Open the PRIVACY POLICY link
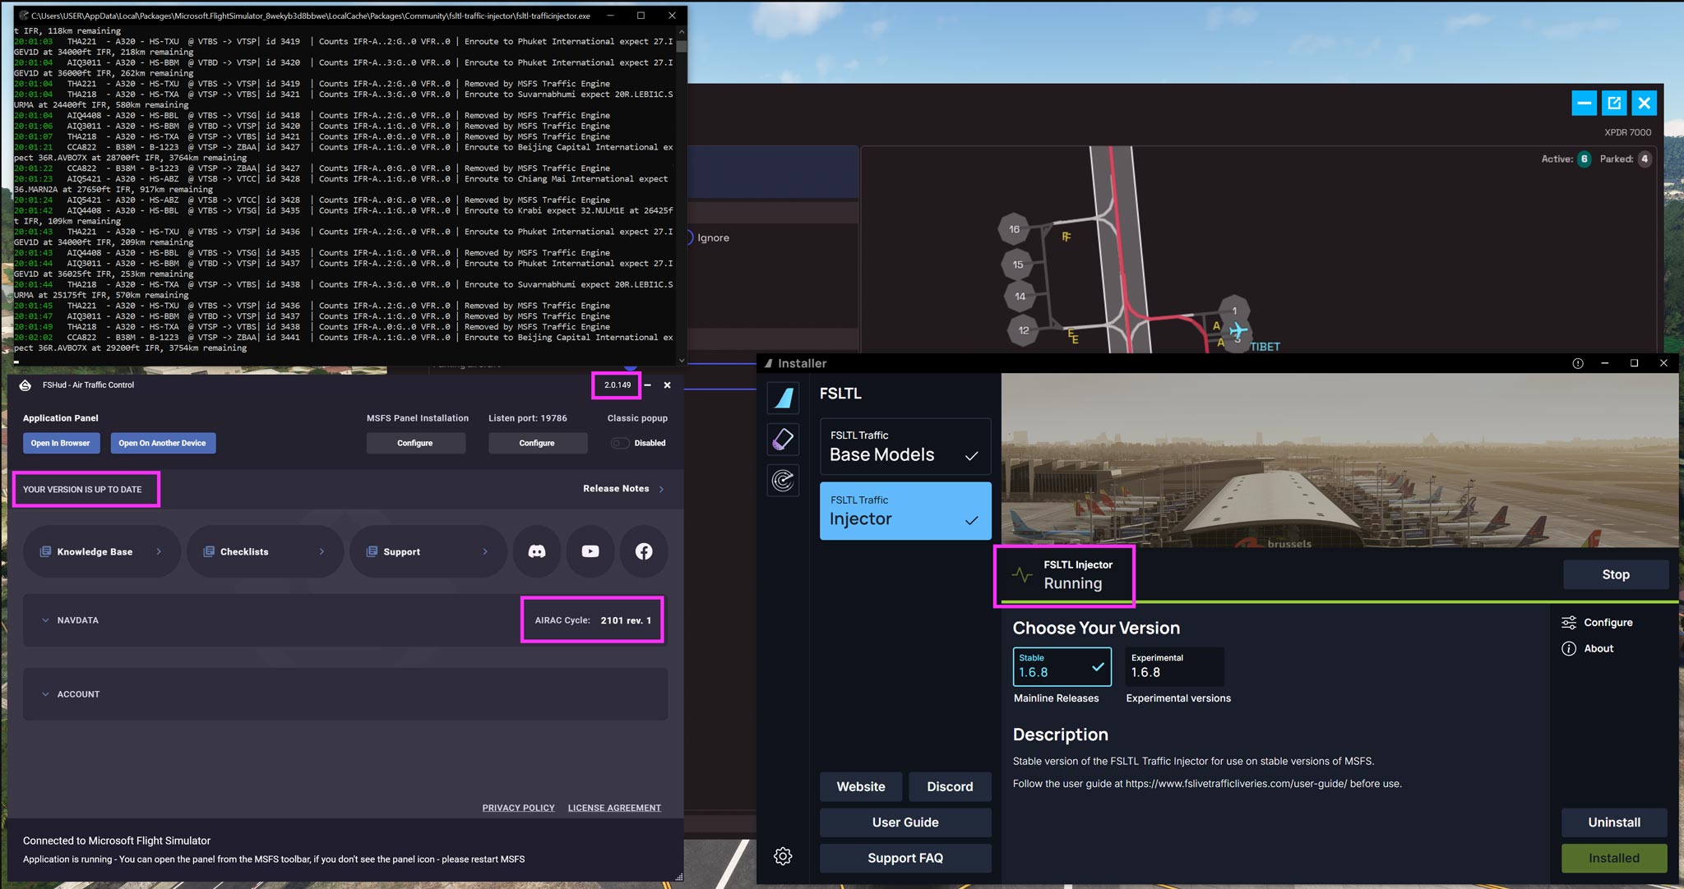The width and height of the screenshot is (1684, 889). click(x=518, y=808)
